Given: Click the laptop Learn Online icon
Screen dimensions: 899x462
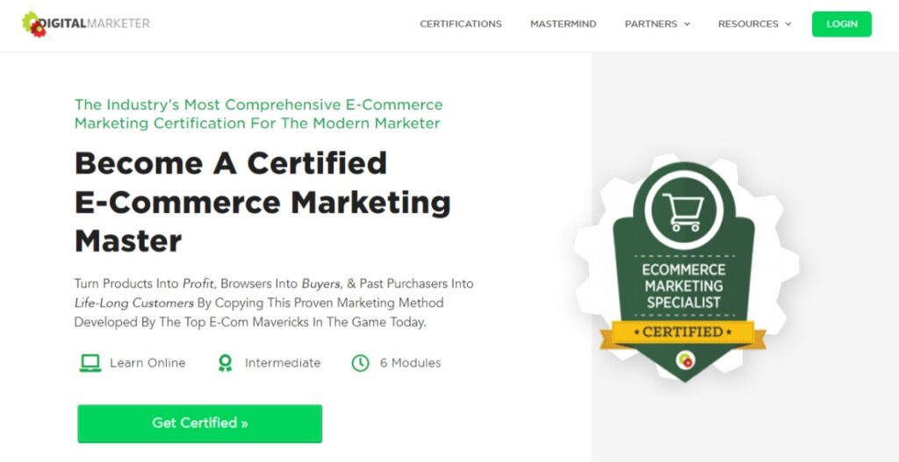Looking at the screenshot, I should pos(90,363).
